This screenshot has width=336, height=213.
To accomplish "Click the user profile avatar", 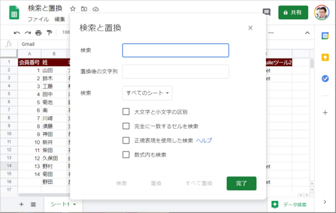I will pos(322,13).
